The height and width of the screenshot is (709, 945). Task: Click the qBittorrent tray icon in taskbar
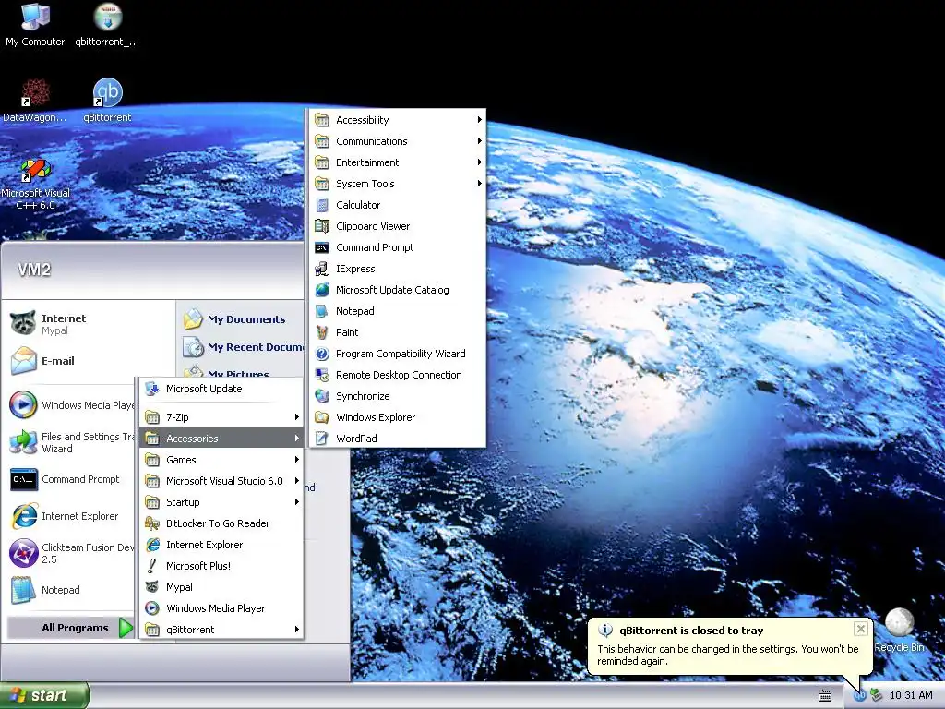coord(859,695)
